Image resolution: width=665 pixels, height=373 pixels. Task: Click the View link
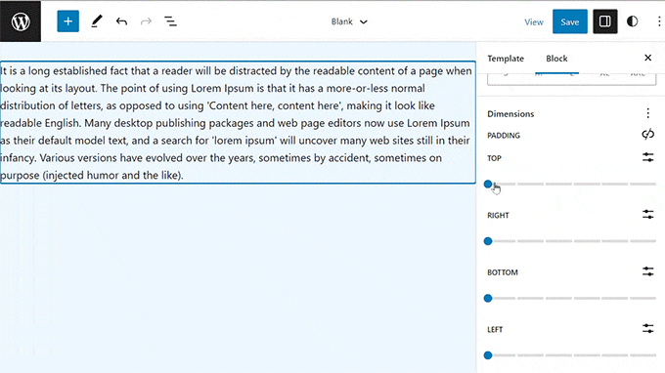[x=534, y=22]
